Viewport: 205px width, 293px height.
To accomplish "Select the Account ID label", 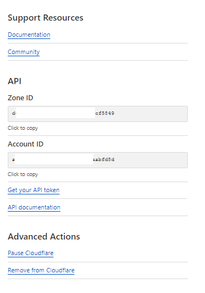I will tap(26, 144).
